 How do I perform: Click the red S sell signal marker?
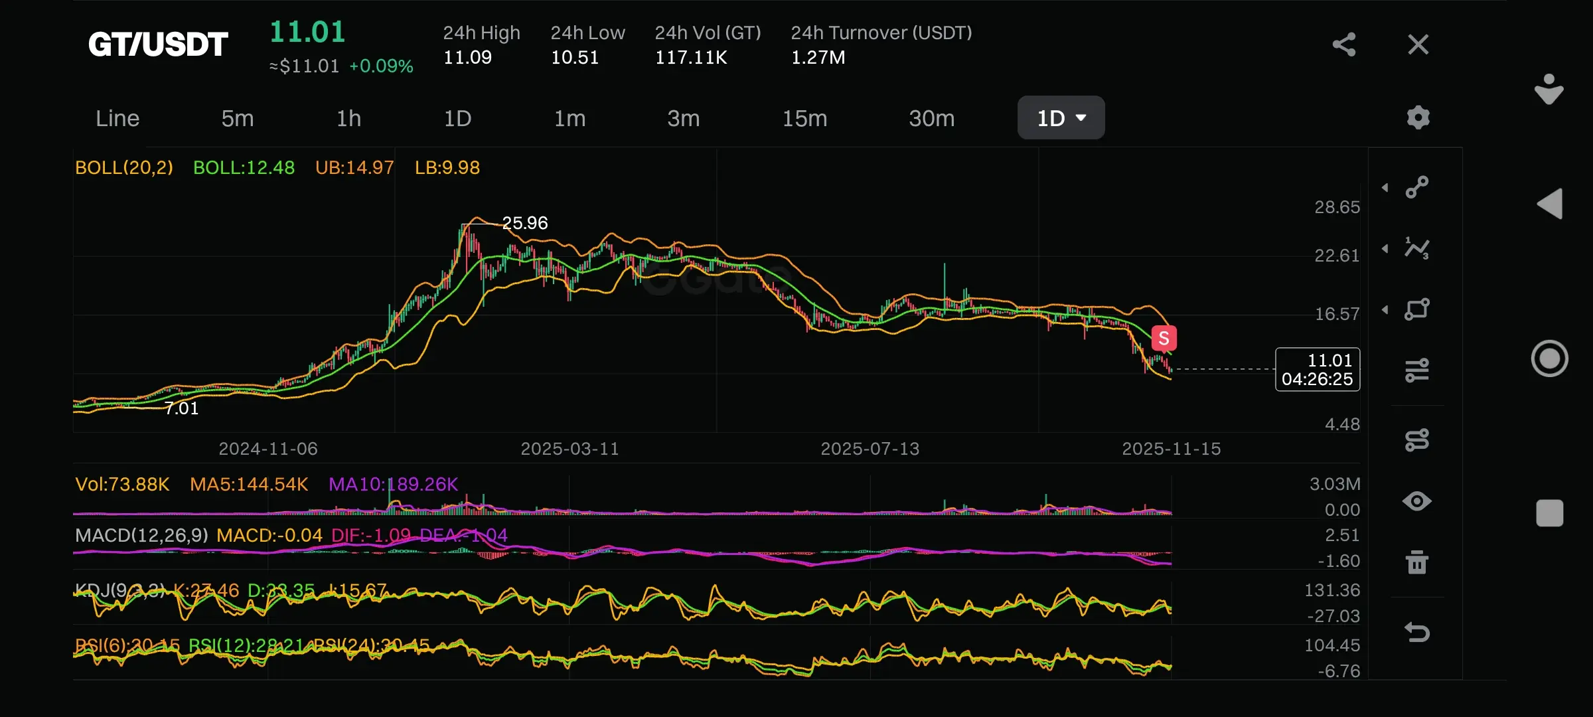[x=1164, y=339]
